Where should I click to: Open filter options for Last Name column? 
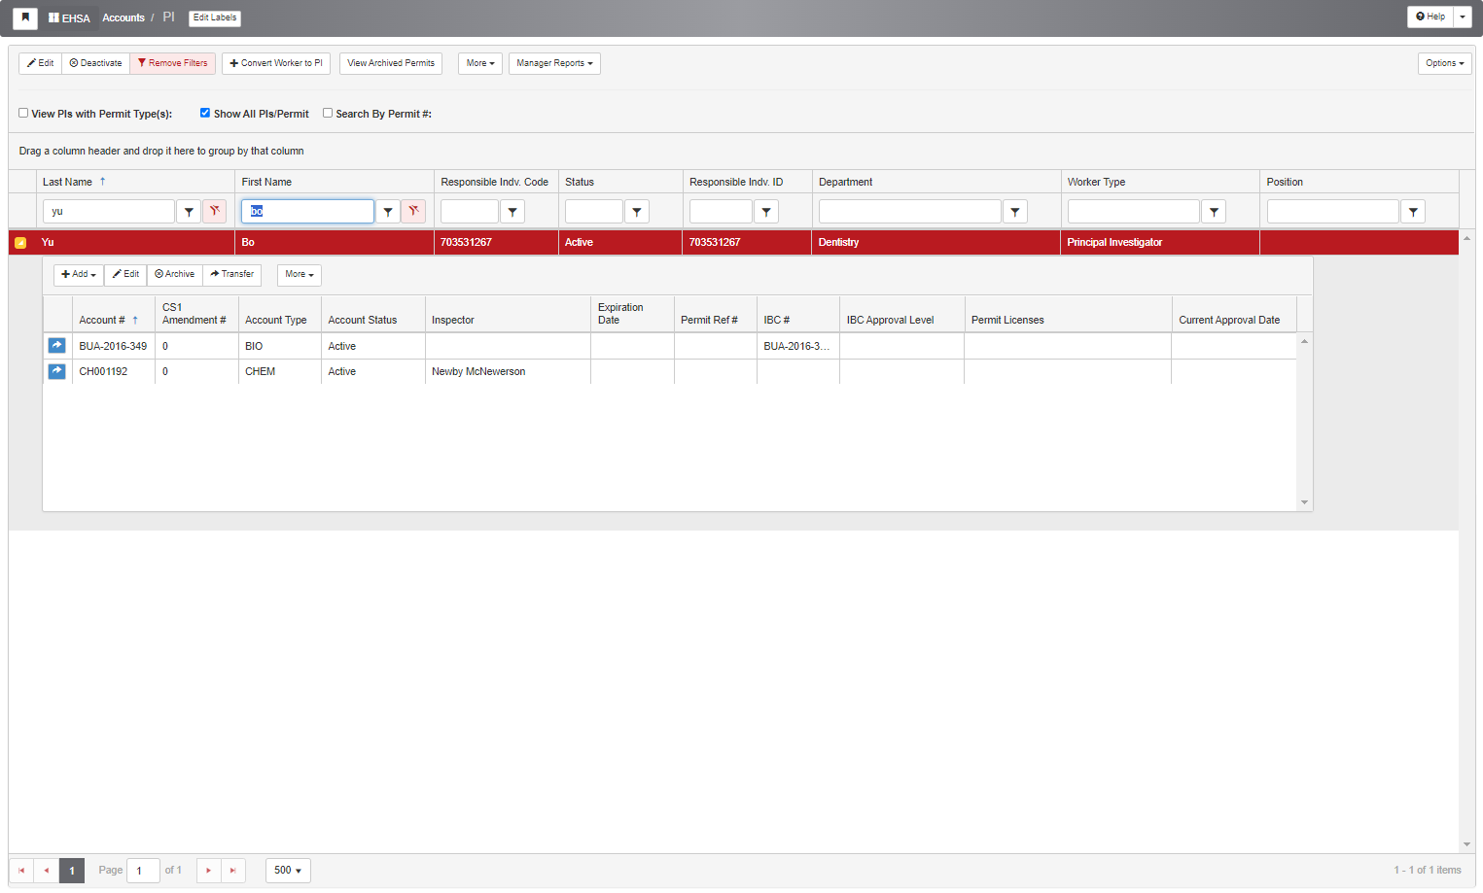tap(189, 212)
